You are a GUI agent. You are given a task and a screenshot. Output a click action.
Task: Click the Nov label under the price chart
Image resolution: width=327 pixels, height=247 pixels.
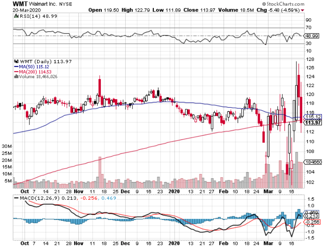(x=79, y=191)
